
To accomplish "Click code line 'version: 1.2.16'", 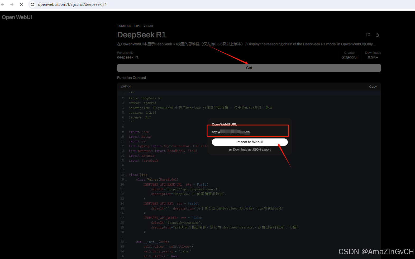I will [142, 113].
